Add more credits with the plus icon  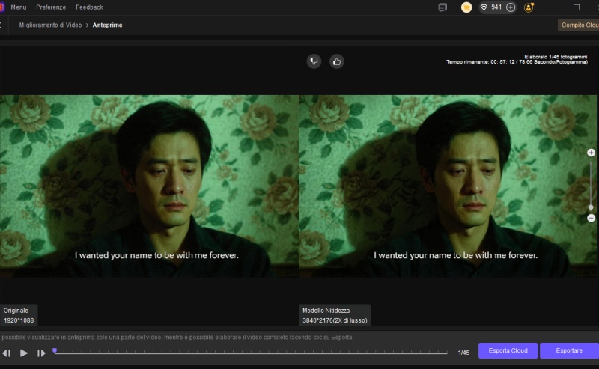point(511,7)
